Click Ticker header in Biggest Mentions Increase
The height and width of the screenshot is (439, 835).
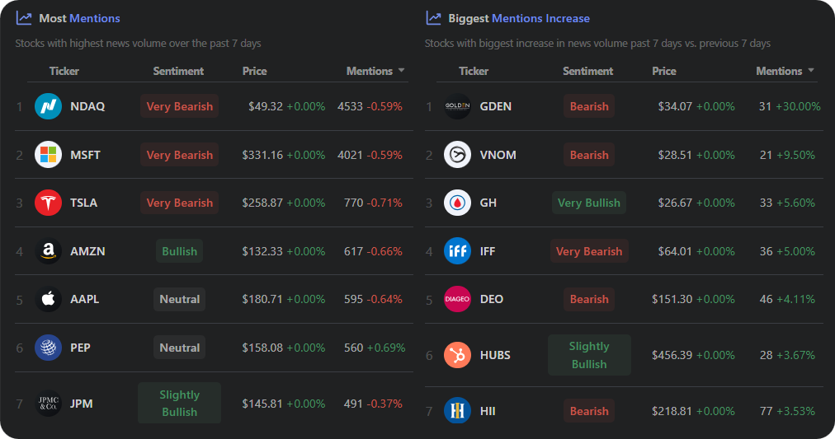[474, 71]
